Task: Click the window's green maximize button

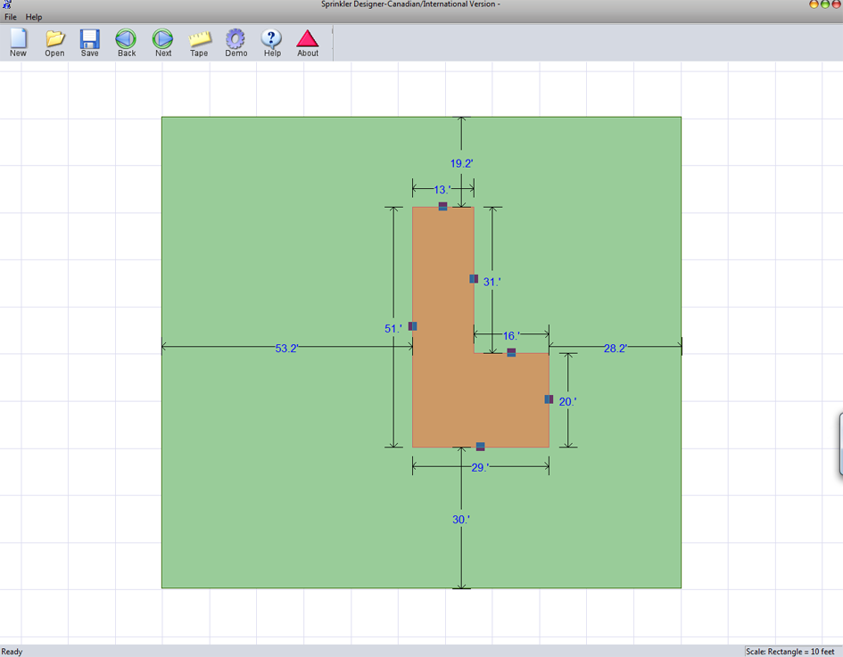Action: [x=825, y=4]
